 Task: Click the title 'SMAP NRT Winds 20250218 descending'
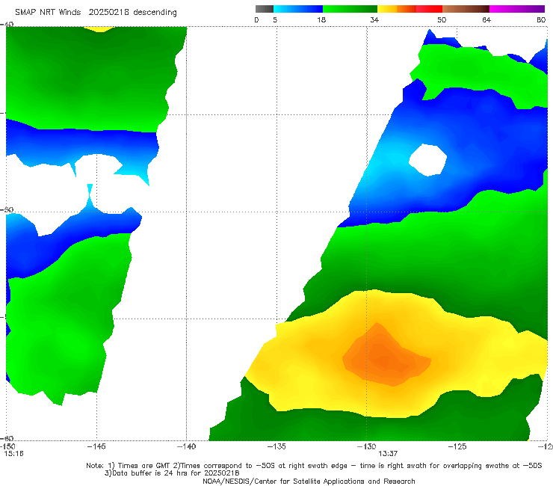tap(96, 13)
